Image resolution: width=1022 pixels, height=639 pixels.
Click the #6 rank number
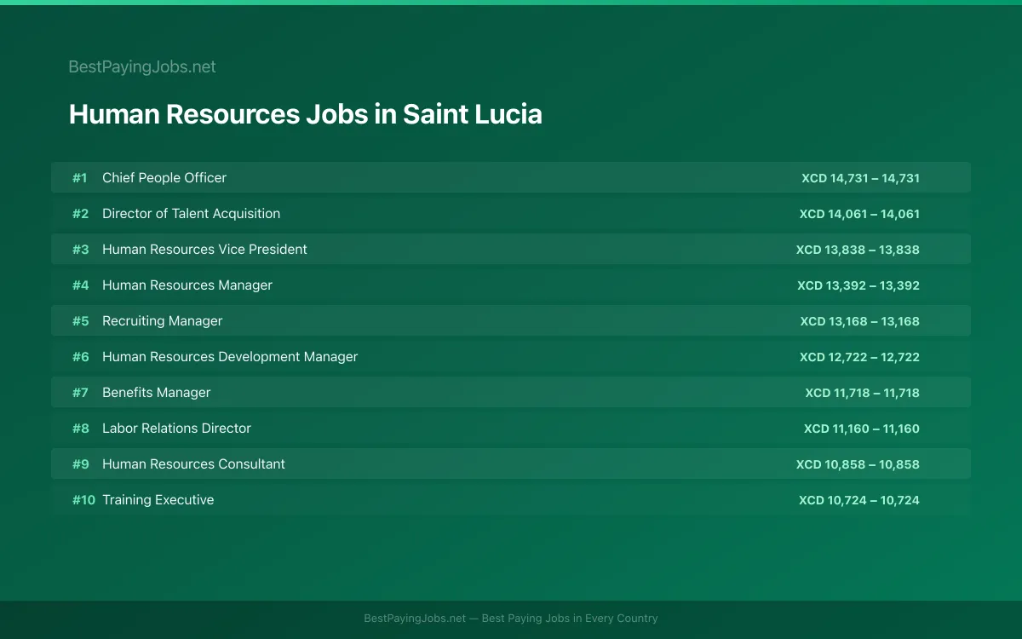(x=80, y=356)
